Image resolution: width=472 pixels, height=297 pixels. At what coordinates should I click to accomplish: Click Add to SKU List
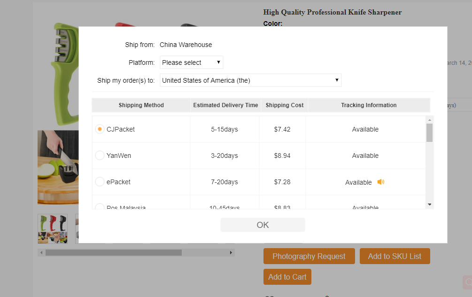click(395, 256)
